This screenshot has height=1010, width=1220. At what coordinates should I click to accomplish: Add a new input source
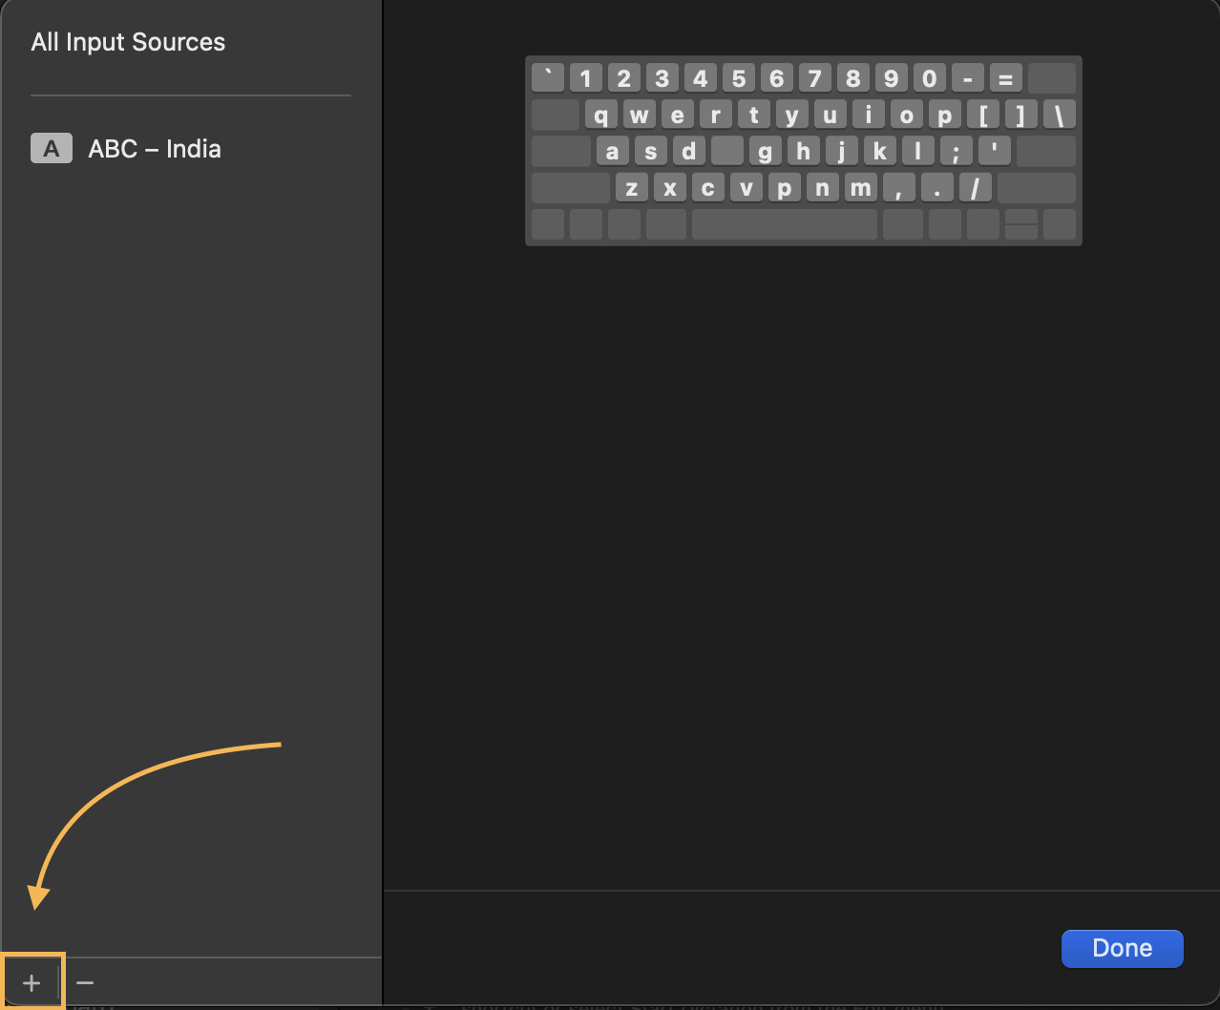click(x=32, y=980)
